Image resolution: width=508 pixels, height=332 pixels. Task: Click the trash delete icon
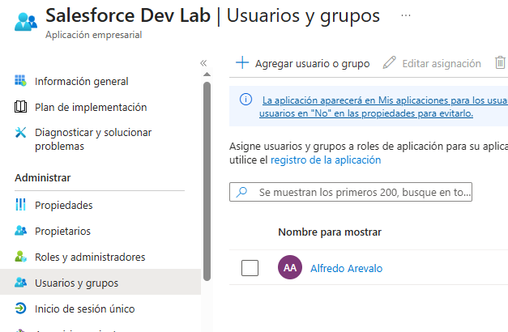click(500, 62)
